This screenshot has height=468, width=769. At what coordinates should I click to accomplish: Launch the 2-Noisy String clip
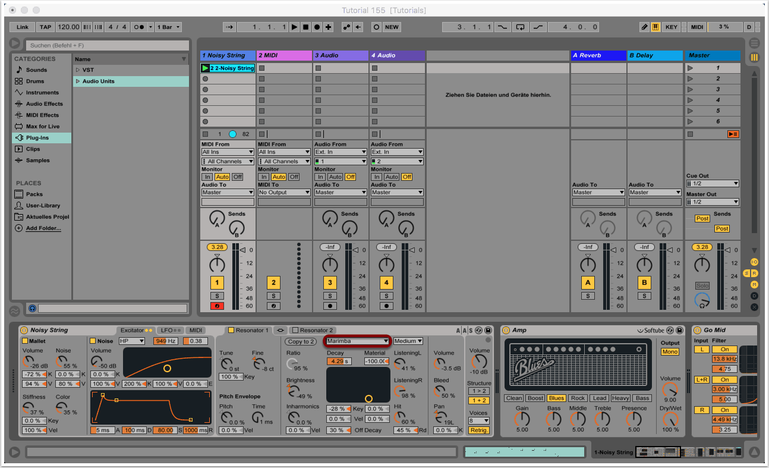206,68
